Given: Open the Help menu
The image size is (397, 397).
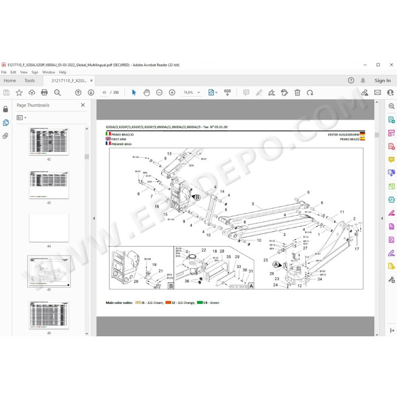Looking at the screenshot, I should click(63, 72).
